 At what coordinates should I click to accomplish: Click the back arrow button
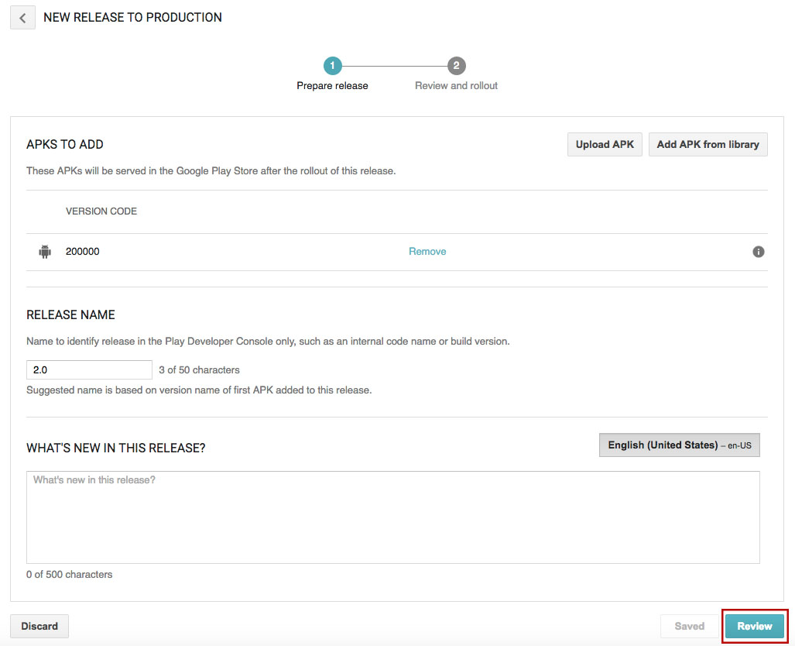(22, 18)
